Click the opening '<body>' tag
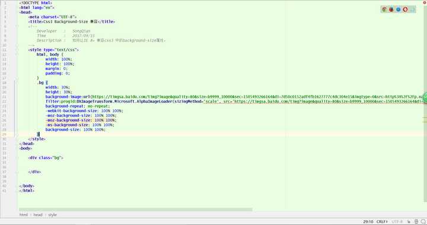Image resolution: width=427 pixels, height=225 pixels. pyautogui.click(x=26, y=148)
